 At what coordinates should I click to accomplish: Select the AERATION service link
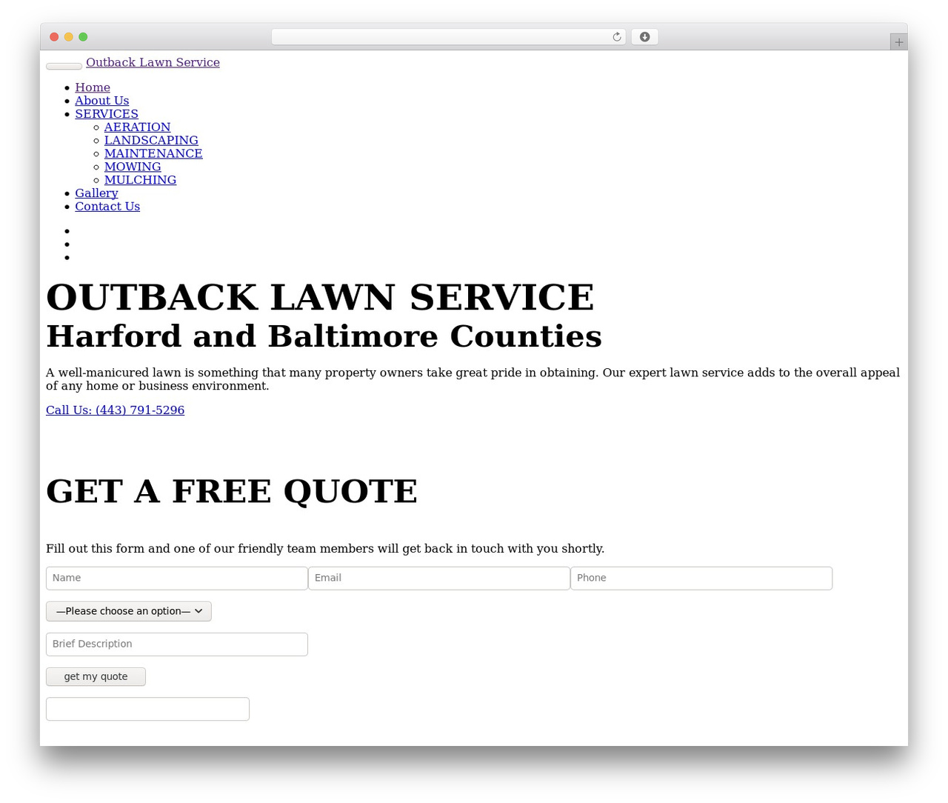click(x=137, y=127)
